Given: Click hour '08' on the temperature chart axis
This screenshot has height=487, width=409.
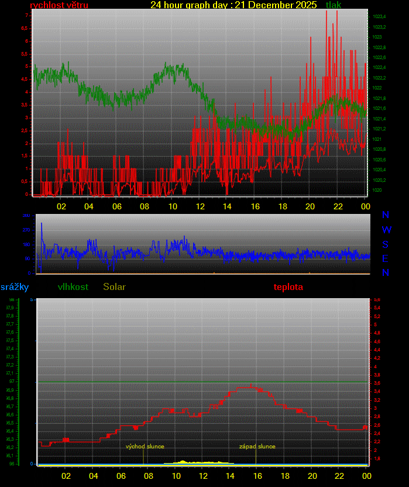Looking at the screenshot, I should [x=148, y=475].
